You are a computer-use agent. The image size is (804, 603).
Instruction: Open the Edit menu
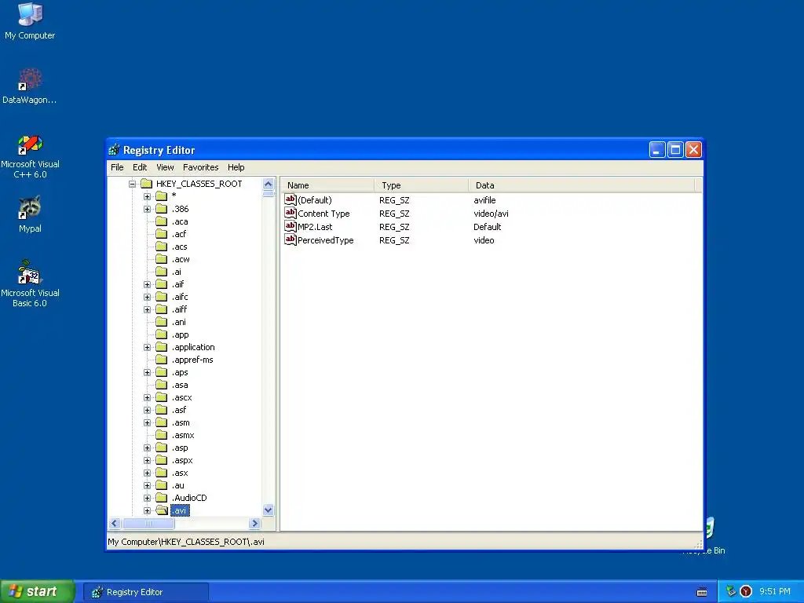pos(140,167)
